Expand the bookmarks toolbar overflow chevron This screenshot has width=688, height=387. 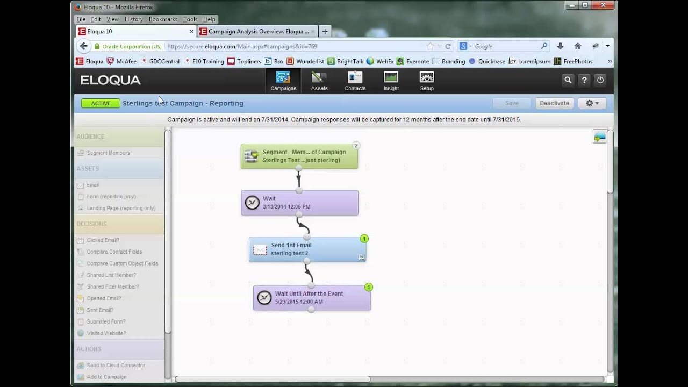[610, 61]
